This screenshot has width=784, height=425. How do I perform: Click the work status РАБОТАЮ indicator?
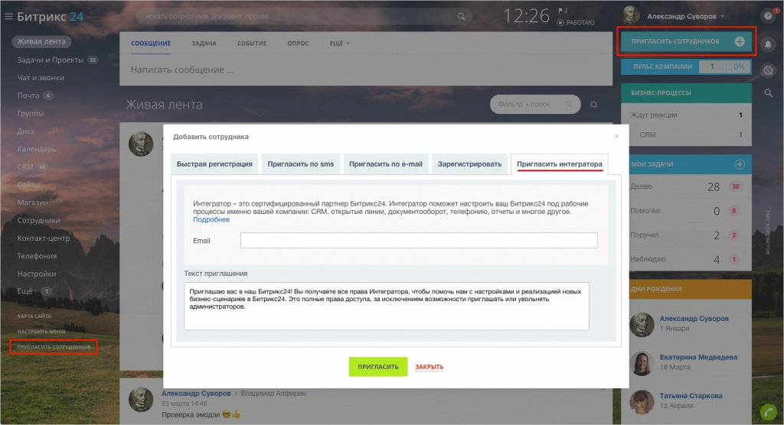pos(576,22)
